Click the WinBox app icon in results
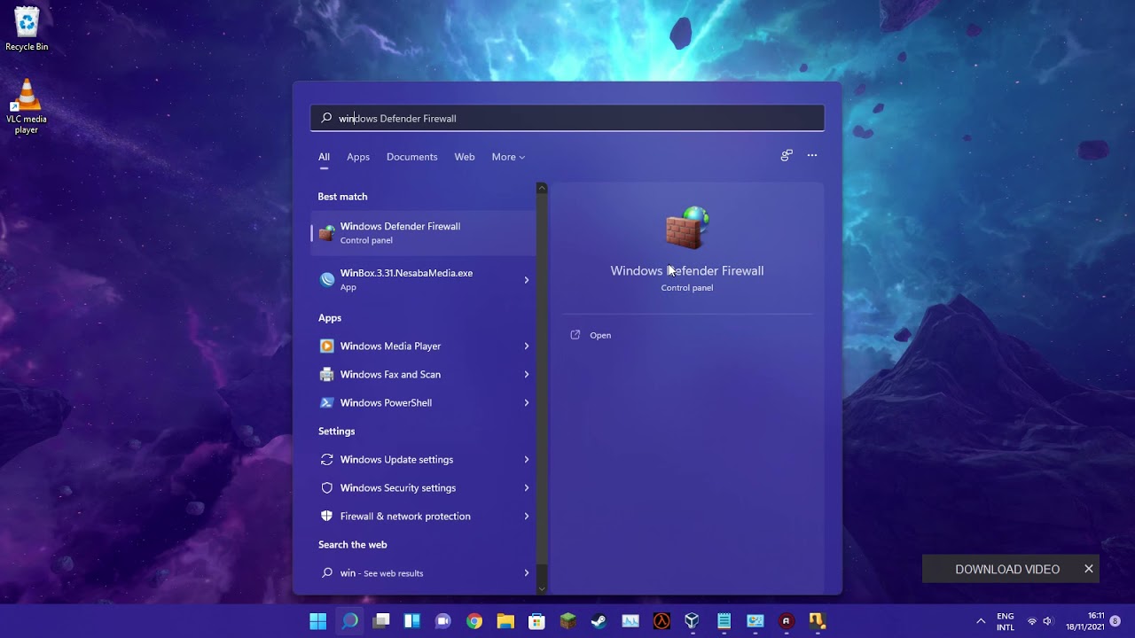Image resolution: width=1135 pixels, height=638 pixels. (x=327, y=280)
